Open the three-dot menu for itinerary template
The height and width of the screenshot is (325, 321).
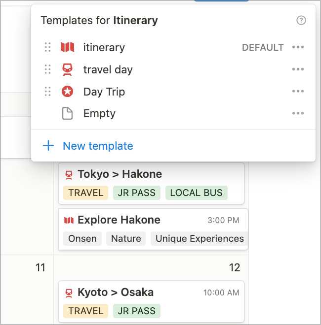[298, 47]
